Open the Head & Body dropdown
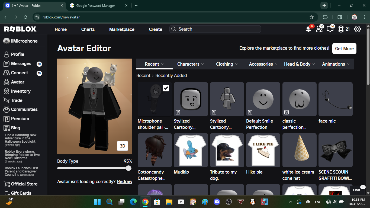Viewport: 370px width, 208px height. coord(299,64)
